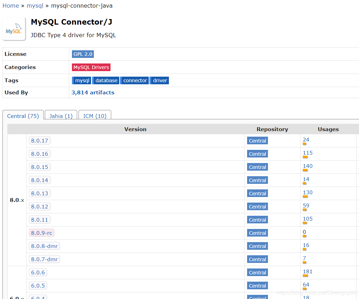
Task: Open the 16 usages link for 8.0.8-dmr
Action: tap(306, 245)
